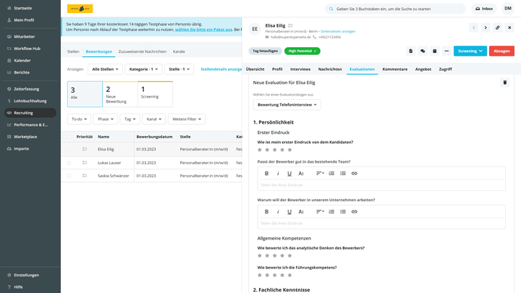Open the three-dot more options menu
This screenshot has height=293, width=521.
pos(446,51)
